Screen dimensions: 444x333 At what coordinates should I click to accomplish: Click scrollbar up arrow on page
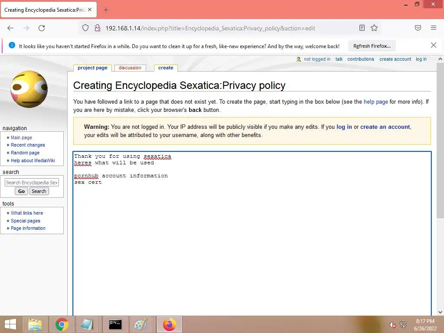[440, 59]
